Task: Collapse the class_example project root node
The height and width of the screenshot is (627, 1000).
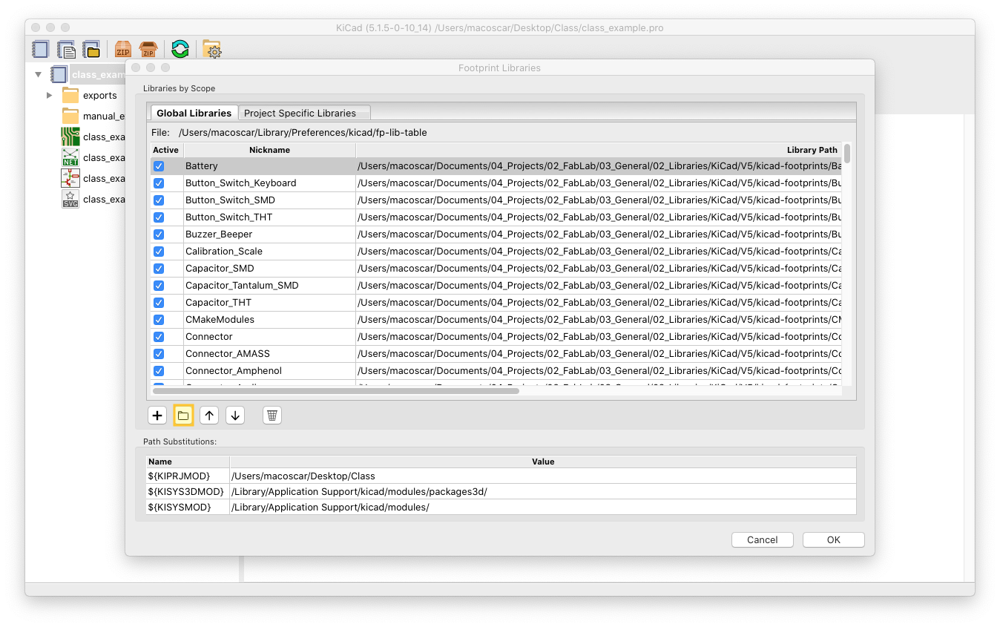Action: (38, 74)
